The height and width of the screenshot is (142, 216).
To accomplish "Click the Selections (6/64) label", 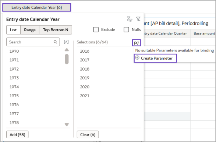I will coord(92,42).
